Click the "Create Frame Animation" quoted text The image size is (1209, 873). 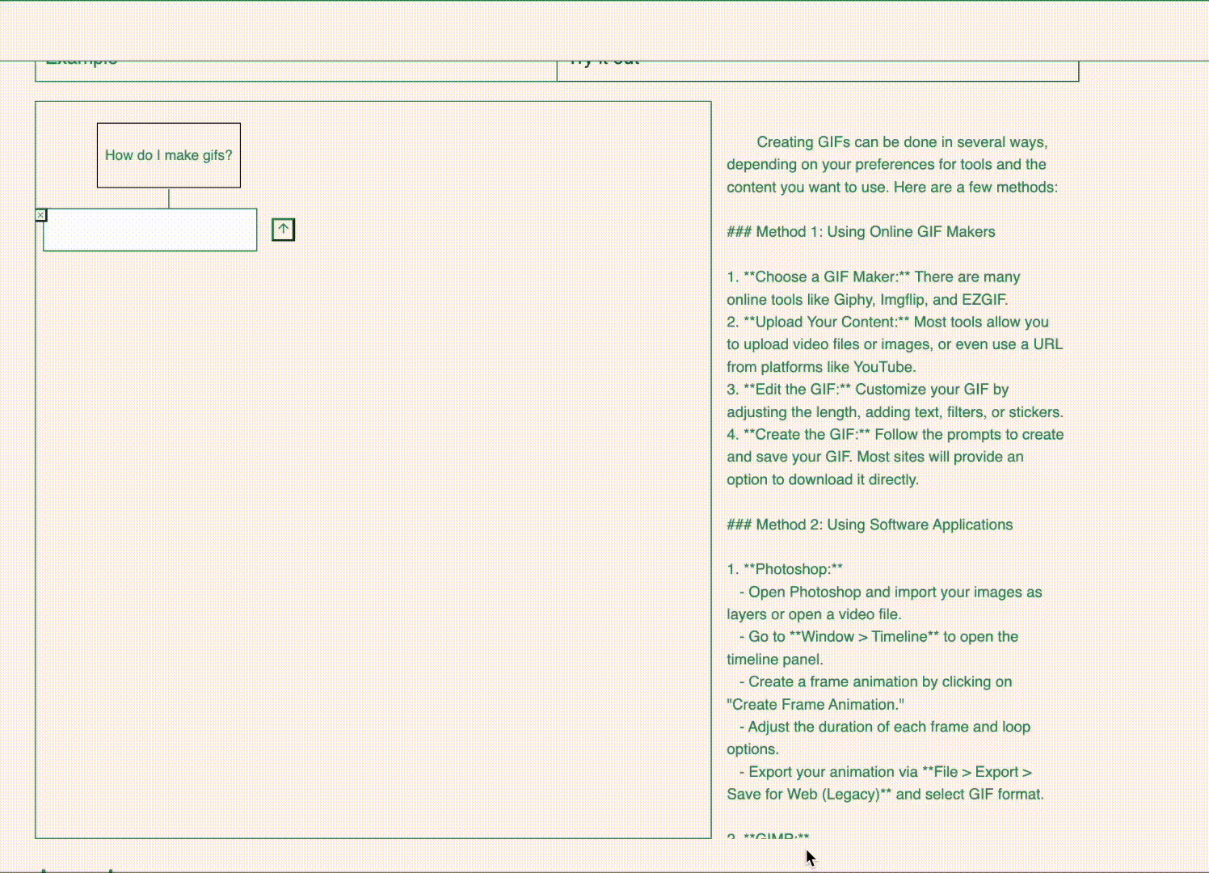(815, 705)
